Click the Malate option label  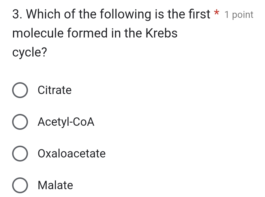click(x=55, y=185)
